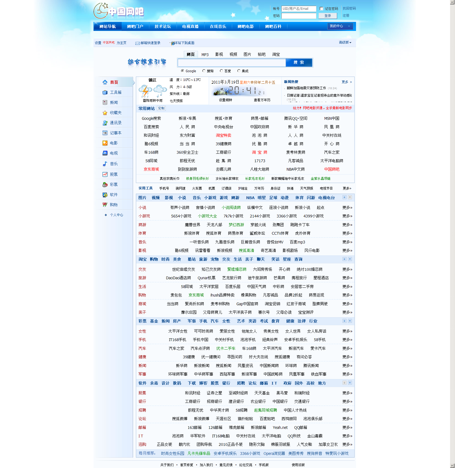Screen dimensions: 455x468
Task: Open the 工具箱 toolbox icon in sidebar
Action: point(105,92)
